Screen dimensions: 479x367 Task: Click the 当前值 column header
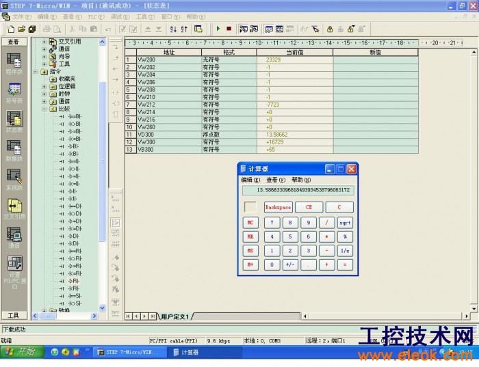[x=295, y=52]
